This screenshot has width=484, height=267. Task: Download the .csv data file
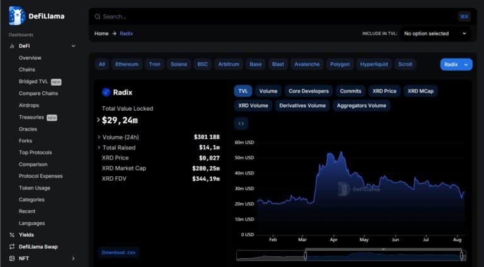pos(118,253)
